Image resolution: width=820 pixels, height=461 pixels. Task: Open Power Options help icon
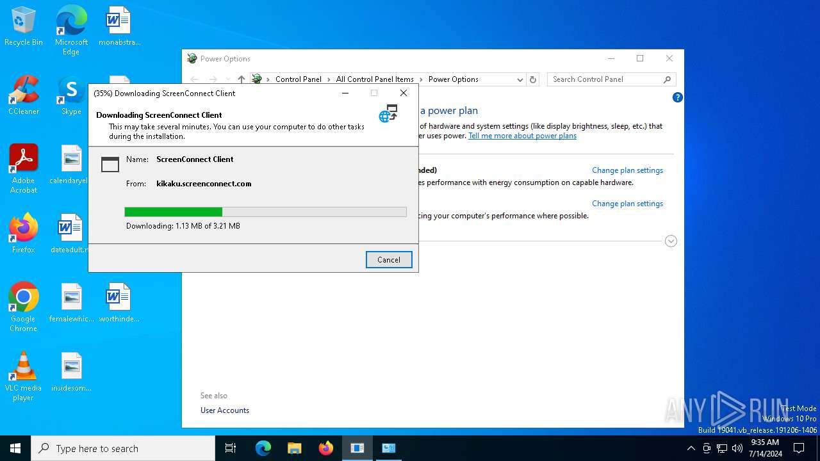tap(677, 97)
